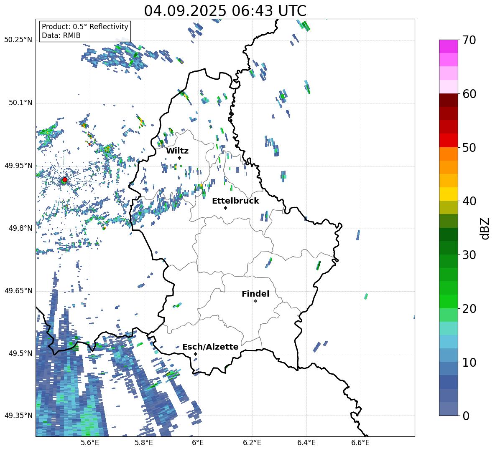The height and width of the screenshot is (451, 495).
Task: Click the red radar site marker
Action: (65, 180)
